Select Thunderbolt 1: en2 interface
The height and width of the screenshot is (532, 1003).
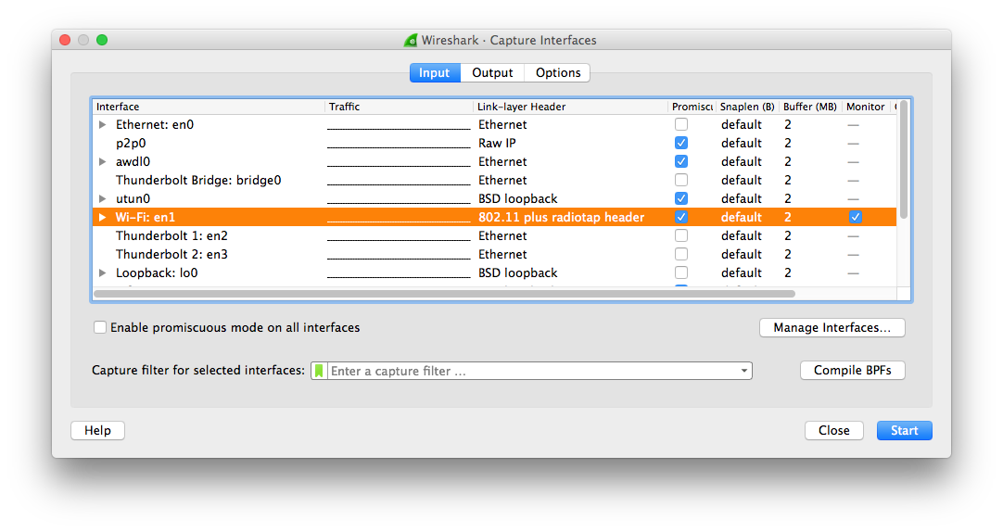point(494,236)
